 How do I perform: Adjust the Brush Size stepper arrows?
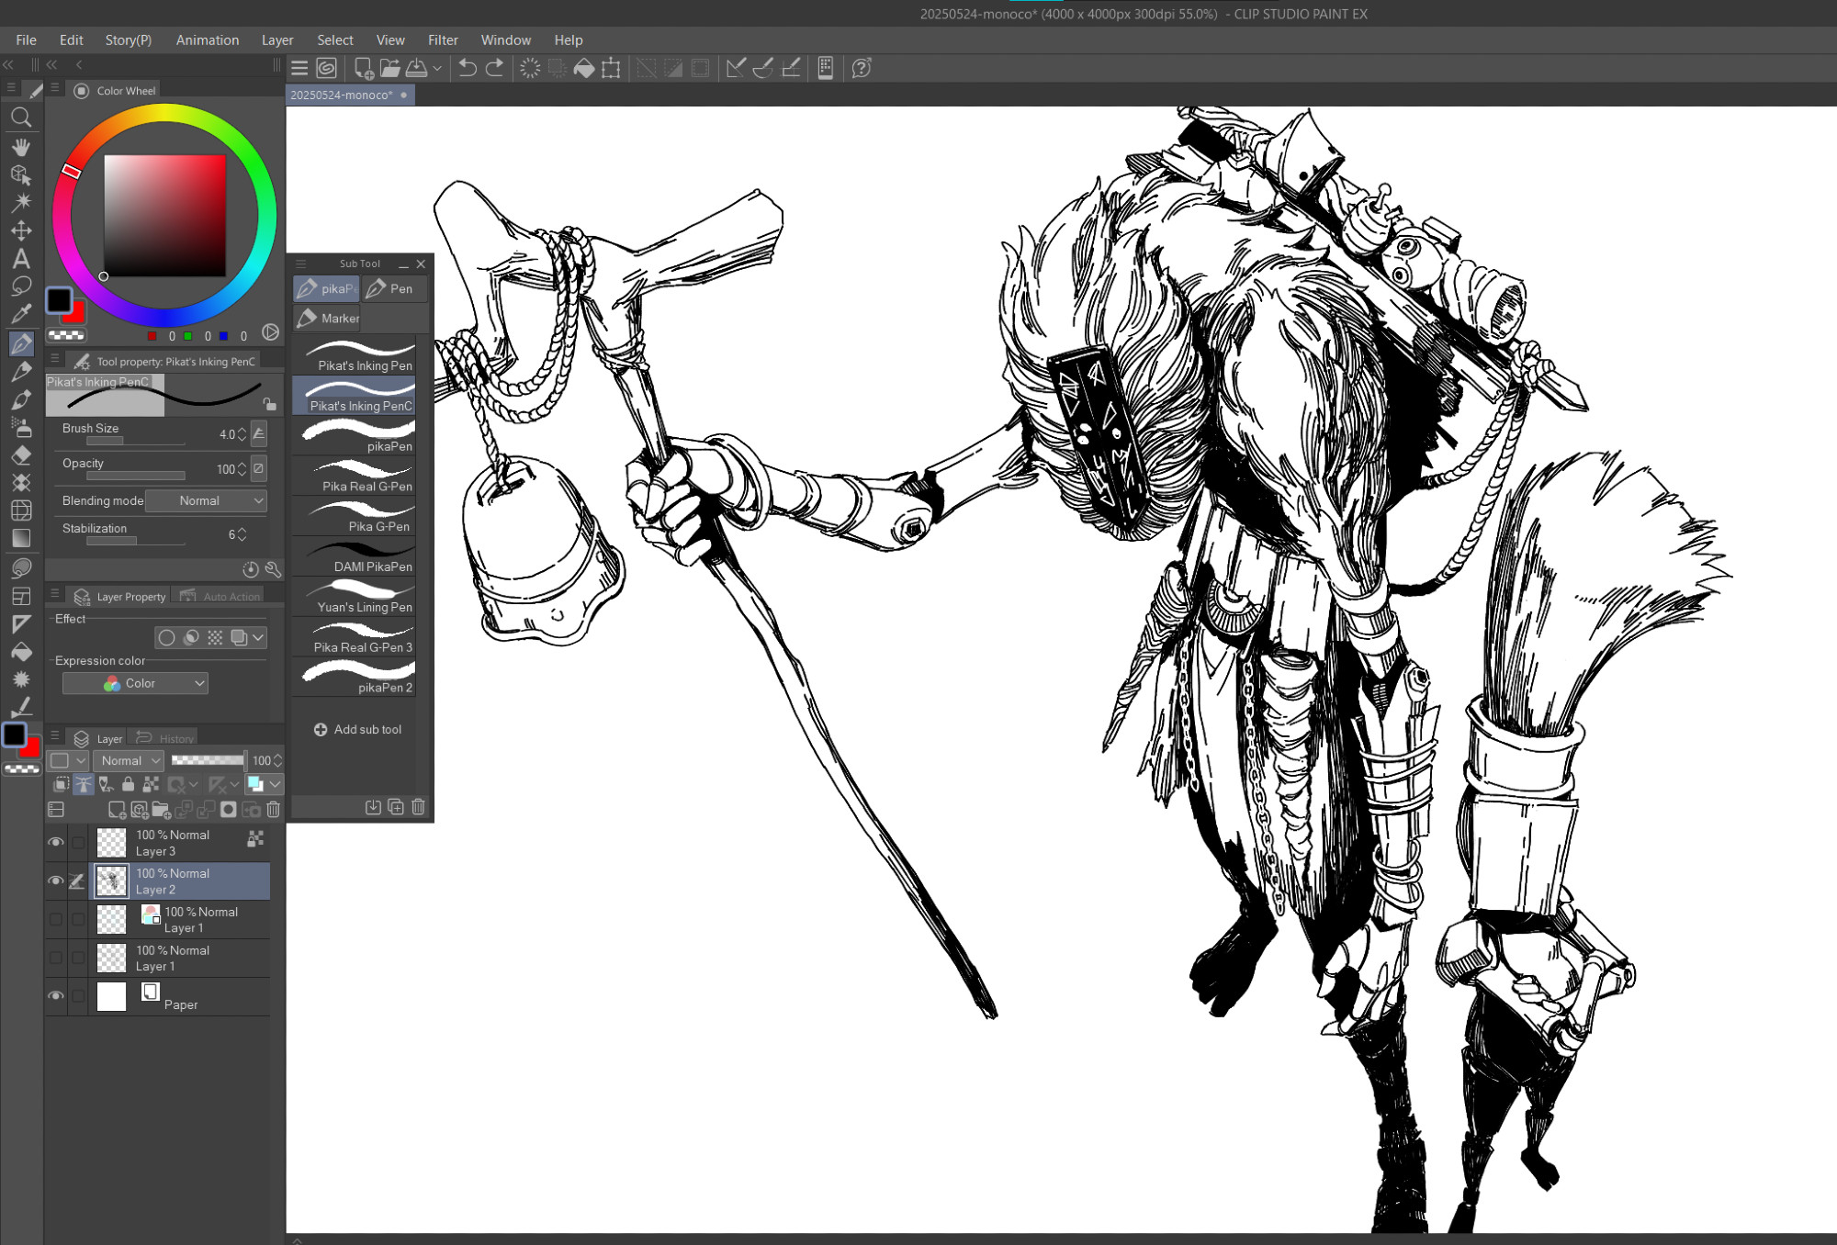click(242, 434)
